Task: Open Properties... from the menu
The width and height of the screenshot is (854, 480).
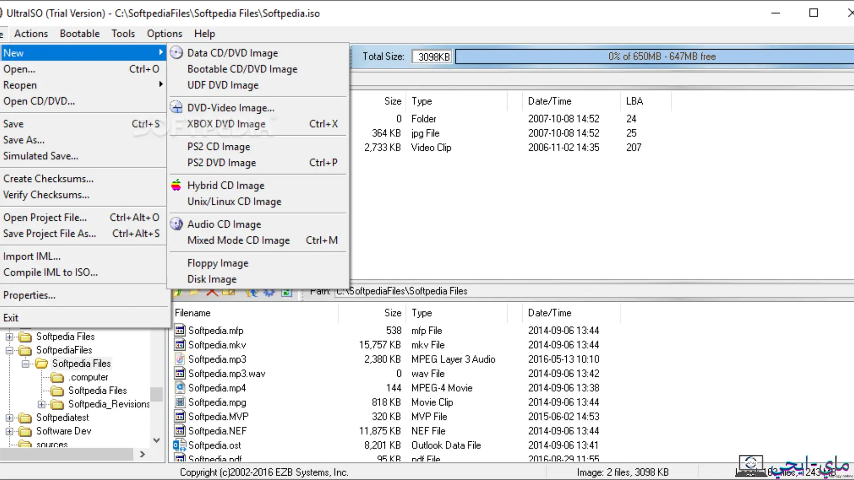Action: 83,295
